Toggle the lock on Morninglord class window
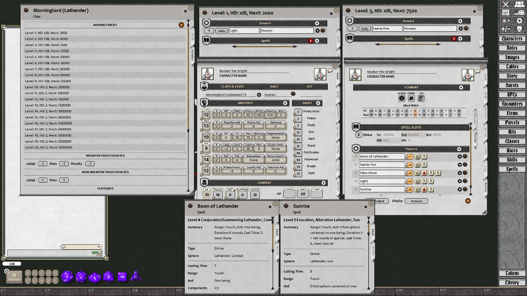This screenshot has width=527, height=296. 185,11
